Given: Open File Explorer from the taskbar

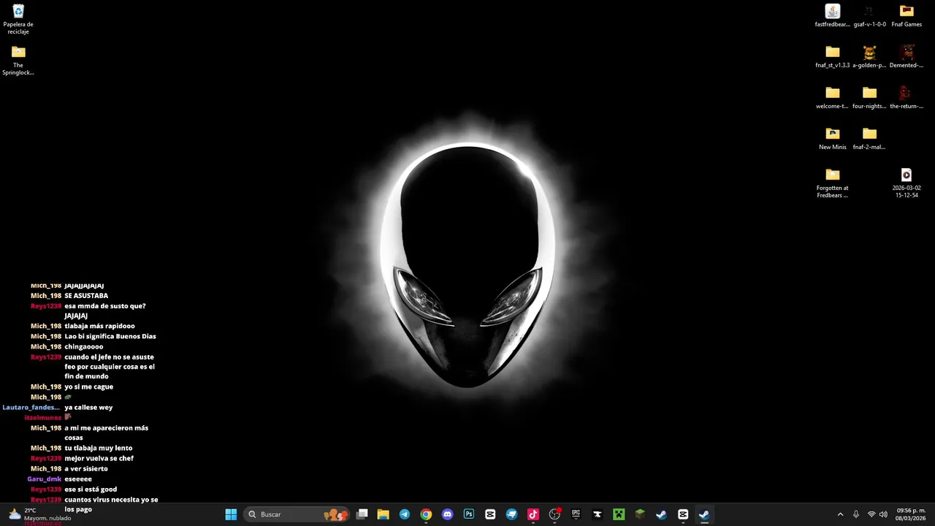Looking at the screenshot, I should click(383, 514).
